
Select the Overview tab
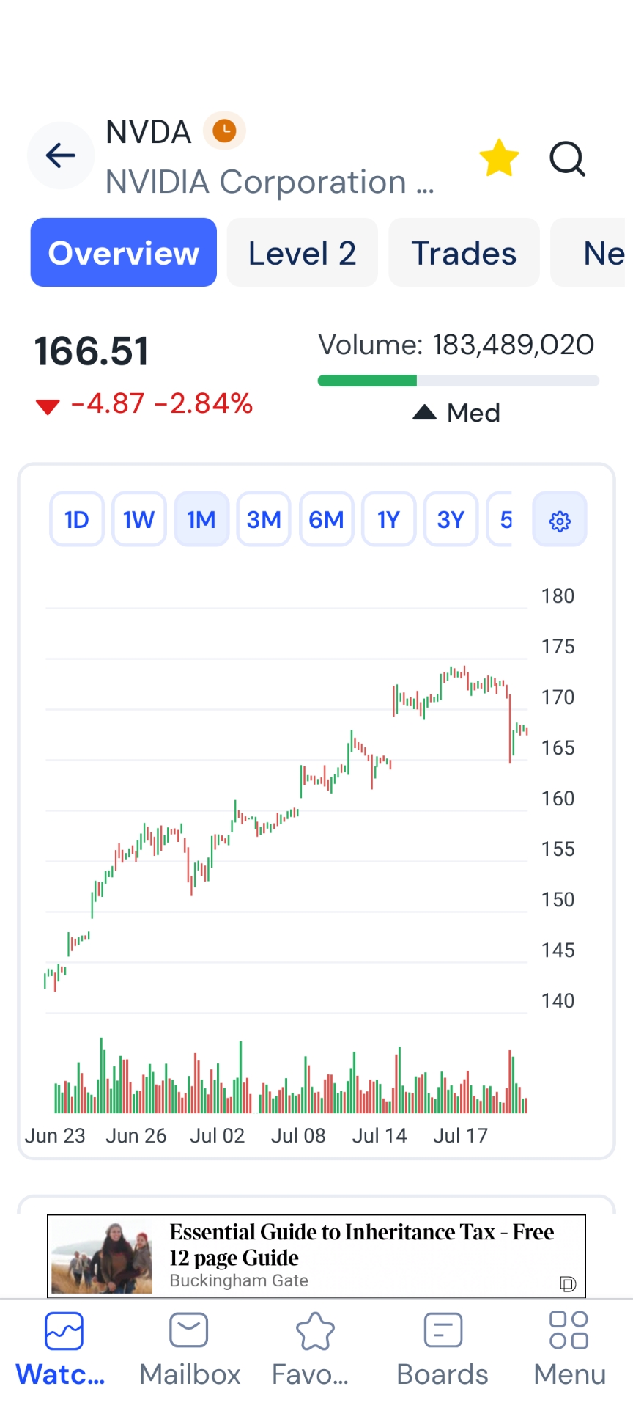point(124,253)
